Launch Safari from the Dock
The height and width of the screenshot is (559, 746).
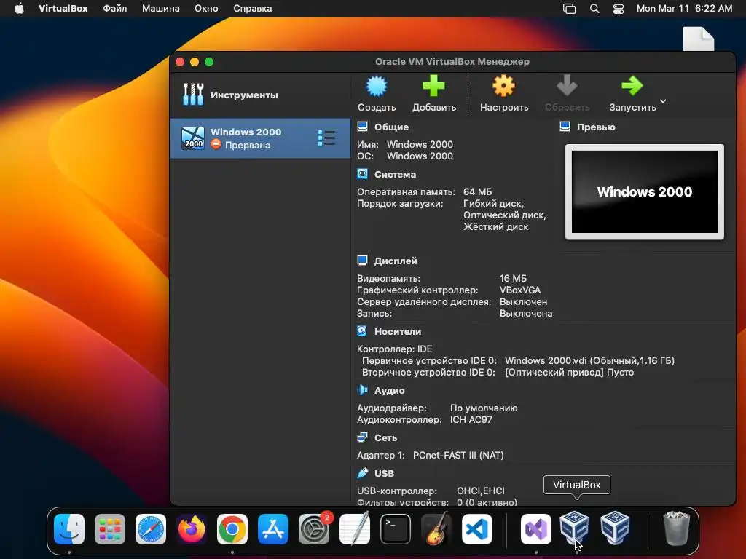[x=151, y=528]
